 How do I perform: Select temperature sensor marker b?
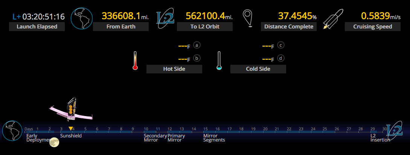click(x=197, y=58)
